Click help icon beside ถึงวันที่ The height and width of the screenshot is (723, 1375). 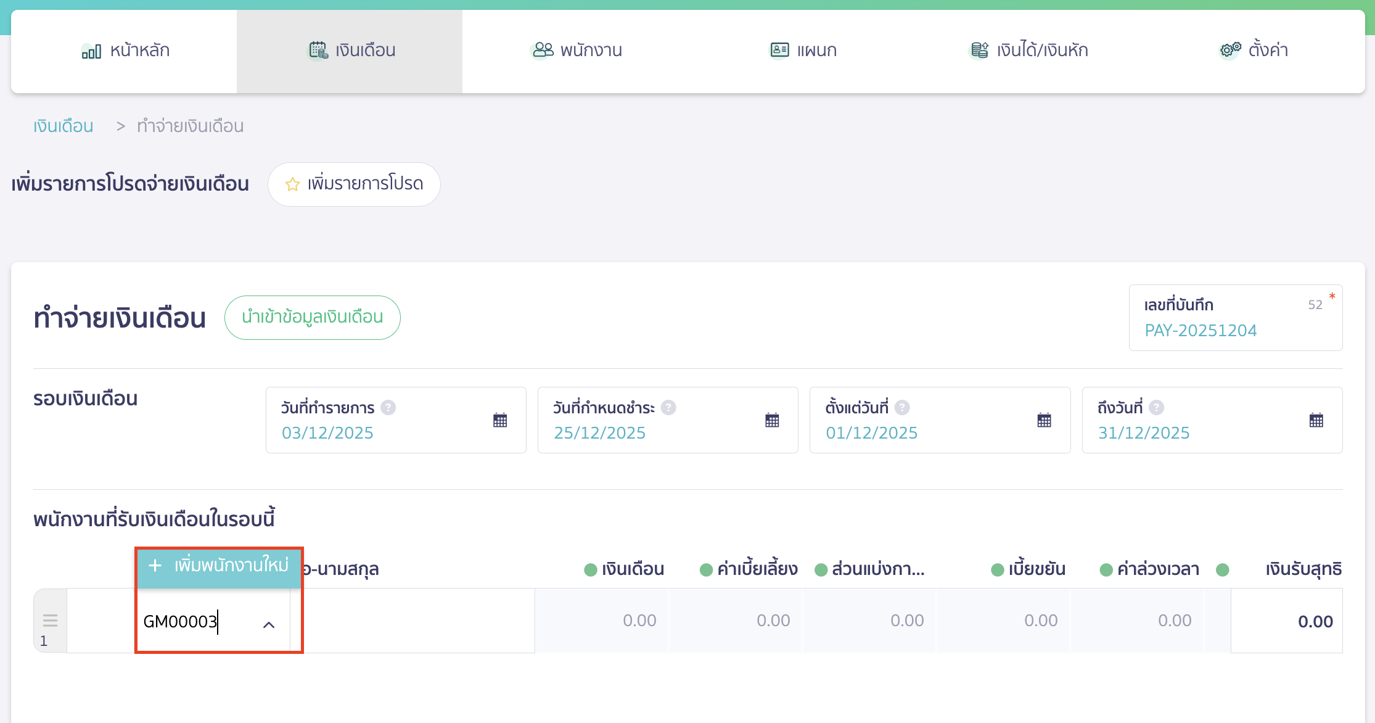[x=1156, y=408]
